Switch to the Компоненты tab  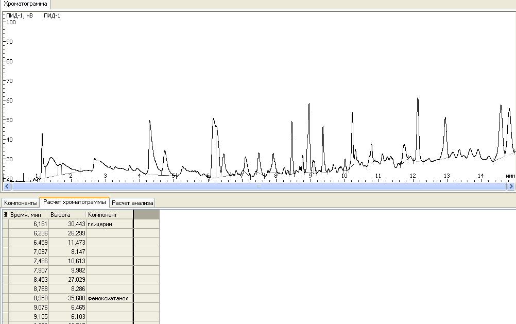point(21,203)
